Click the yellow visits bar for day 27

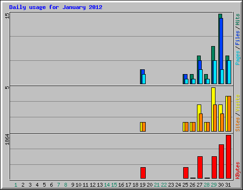point(198,109)
